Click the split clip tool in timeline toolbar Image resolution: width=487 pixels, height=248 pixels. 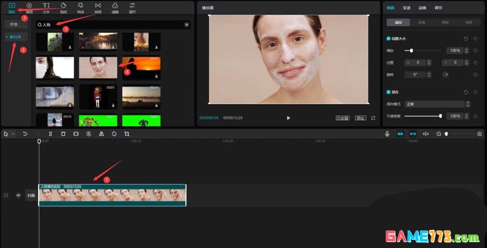(x=51, y=134)
